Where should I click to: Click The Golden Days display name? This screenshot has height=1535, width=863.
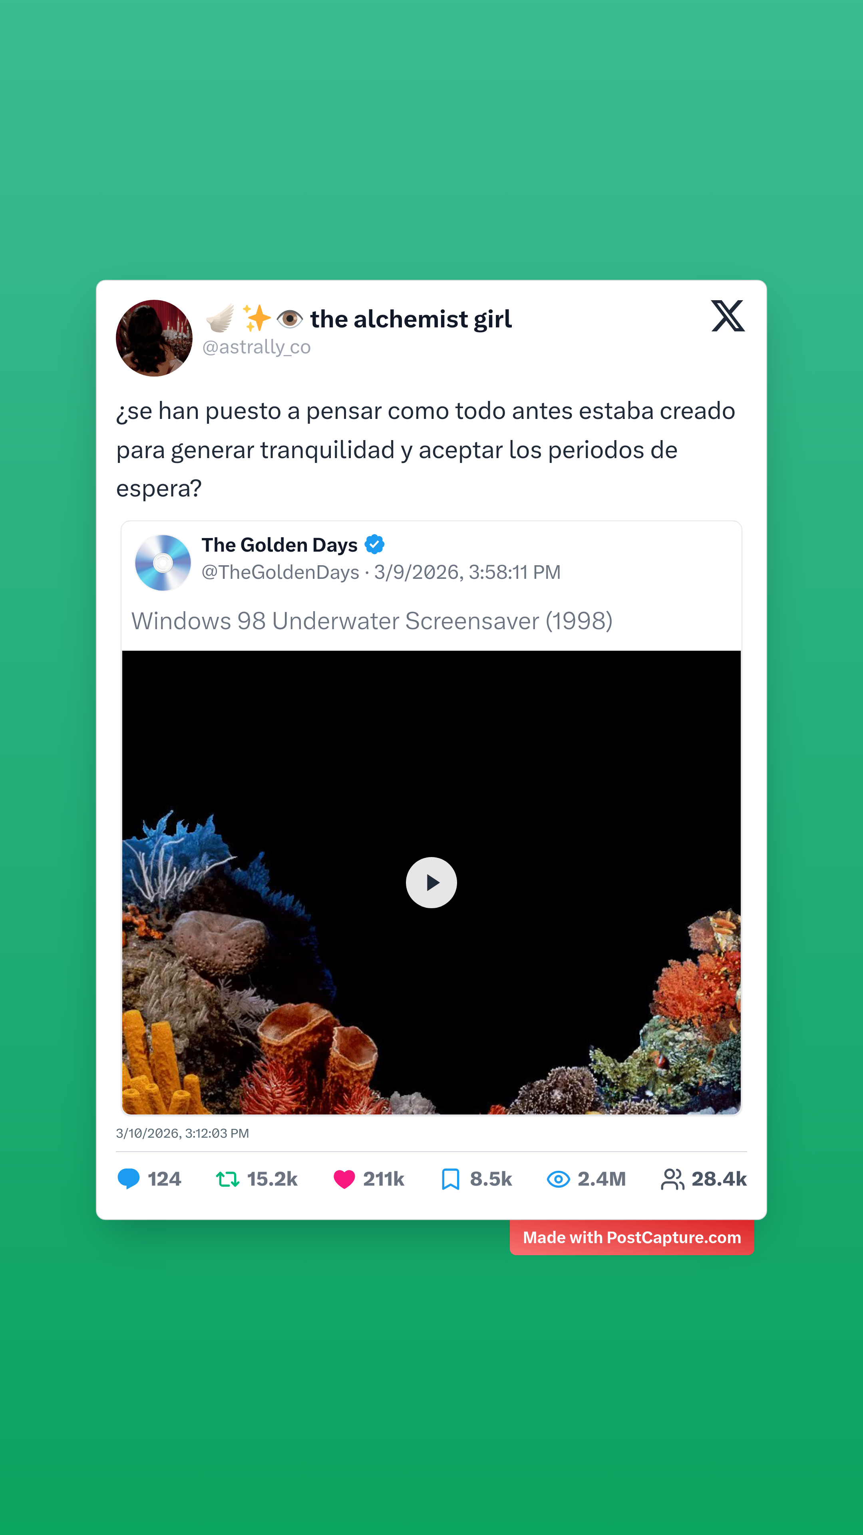279,544
